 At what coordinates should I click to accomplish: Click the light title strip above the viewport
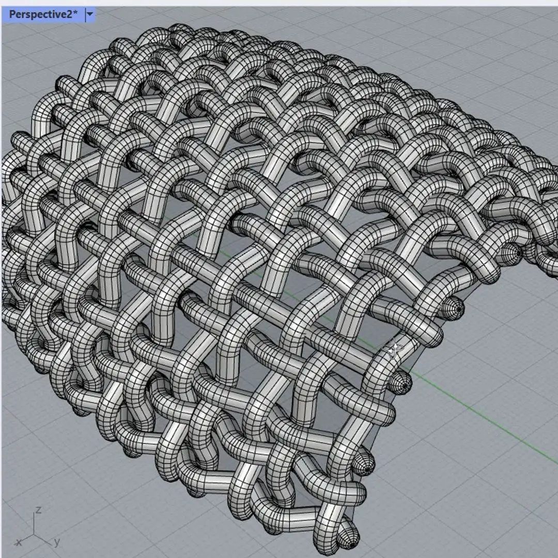click(x=310, y=3)
